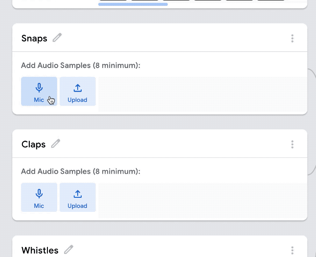Select the Claps class title

tap(33, 144)
